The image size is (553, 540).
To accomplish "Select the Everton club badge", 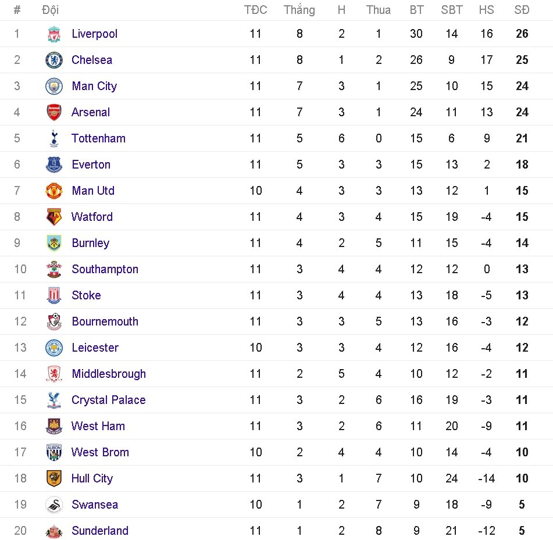I will 53,164.
